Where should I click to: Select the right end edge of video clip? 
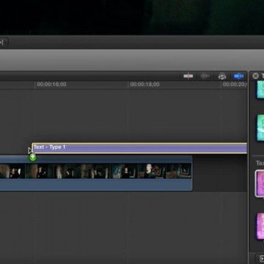point(191,173)
